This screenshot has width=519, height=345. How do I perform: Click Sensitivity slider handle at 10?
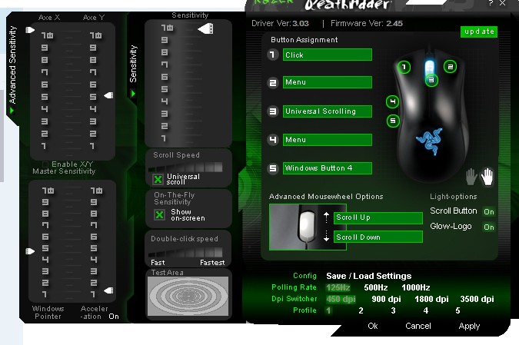pos(206,28)
